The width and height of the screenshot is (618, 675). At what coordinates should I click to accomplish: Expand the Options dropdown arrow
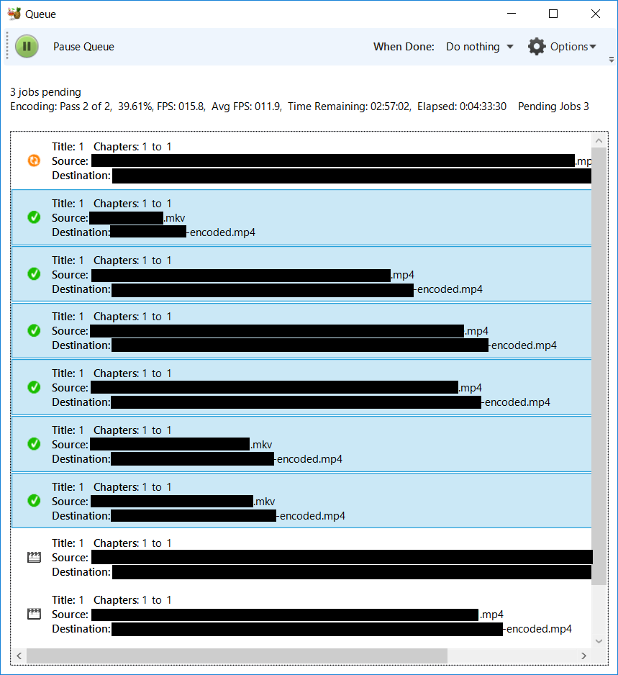pyautogui.click(x=592, y=46)
